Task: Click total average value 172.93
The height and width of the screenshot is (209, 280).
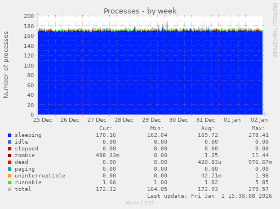Action: (208, 189)
